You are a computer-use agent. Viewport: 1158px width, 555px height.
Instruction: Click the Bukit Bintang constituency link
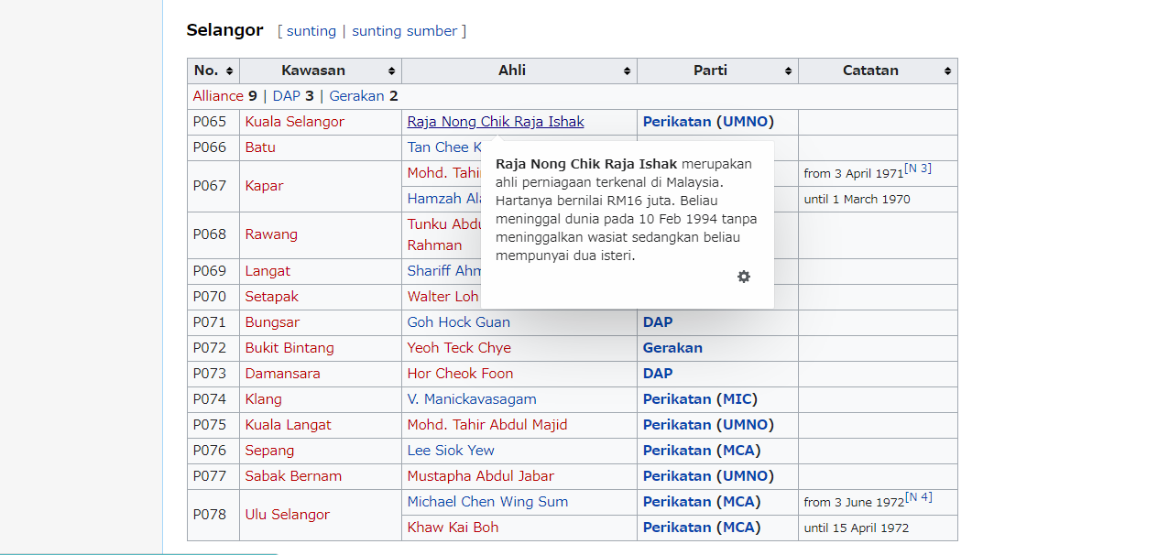point(289,348)
